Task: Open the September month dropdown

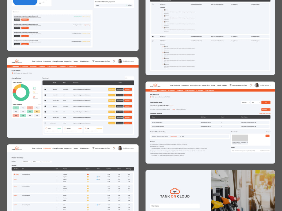Action: tap(245, 102)
